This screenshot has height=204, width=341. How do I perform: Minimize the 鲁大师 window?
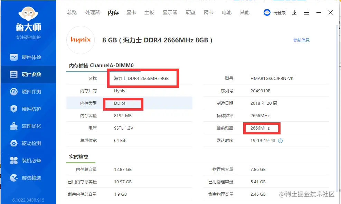pyautogui.click(x=319, y=13)
